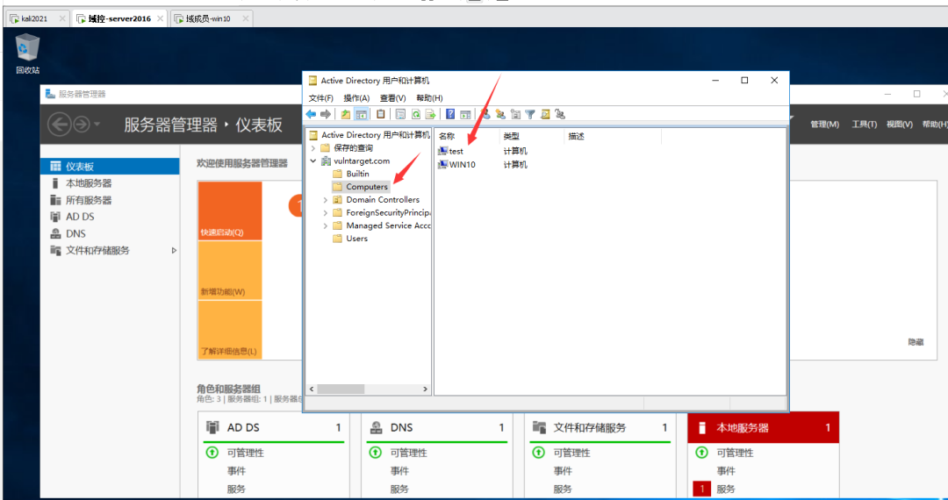
Task: Click tree pane horizontal scrollbar right arrow
Action: 425,389
